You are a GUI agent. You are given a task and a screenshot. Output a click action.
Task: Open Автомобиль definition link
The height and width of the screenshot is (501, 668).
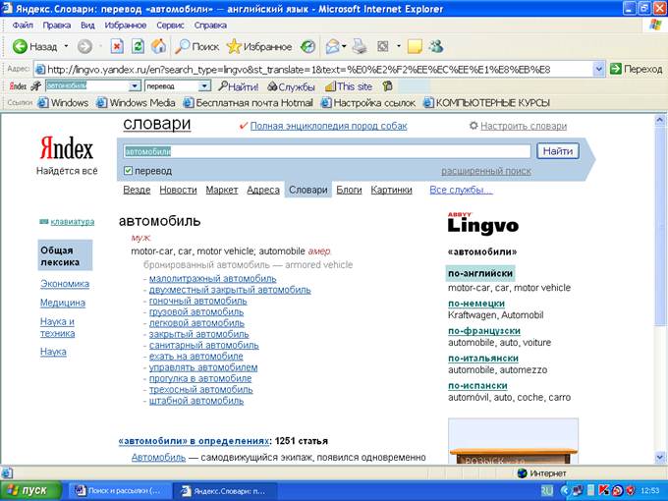coord(158,457)
